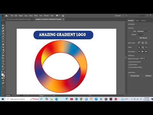Switch to the Properties panel tab
This screenshot has height=115, width=153.
131,20
